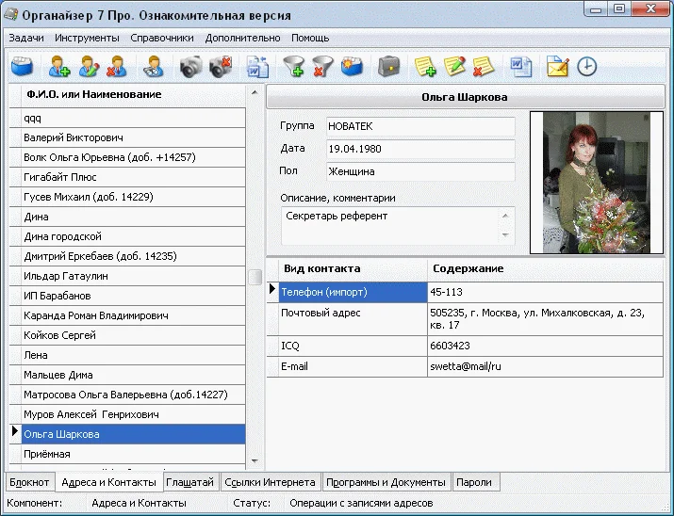Viewport: 674px width, 516px height.
Task: Click the camera icon to add photo
Action: pos(191,67)
